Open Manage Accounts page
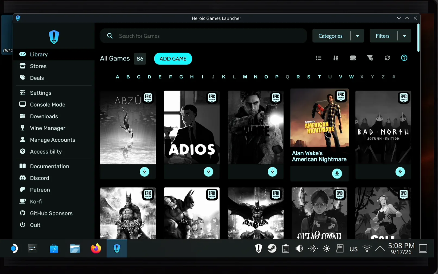This screenshot has height=274, width=438. [x=54, y=140]
